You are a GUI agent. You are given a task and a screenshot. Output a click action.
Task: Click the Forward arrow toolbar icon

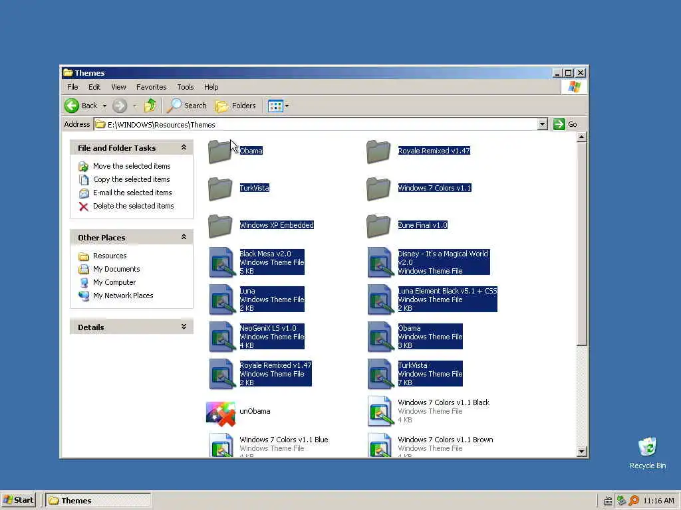(120, 106)
